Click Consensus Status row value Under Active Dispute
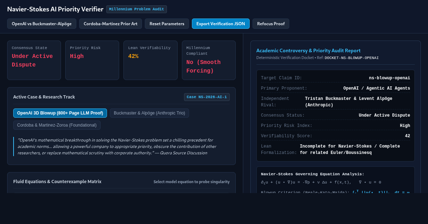 tap(384, 116)
